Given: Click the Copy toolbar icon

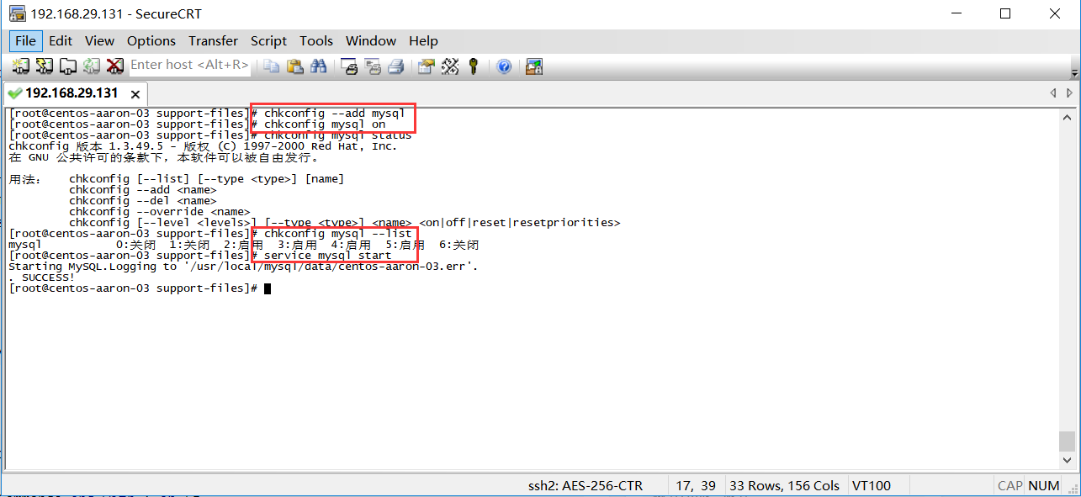Looking at the screenshot, I should 272,66.
